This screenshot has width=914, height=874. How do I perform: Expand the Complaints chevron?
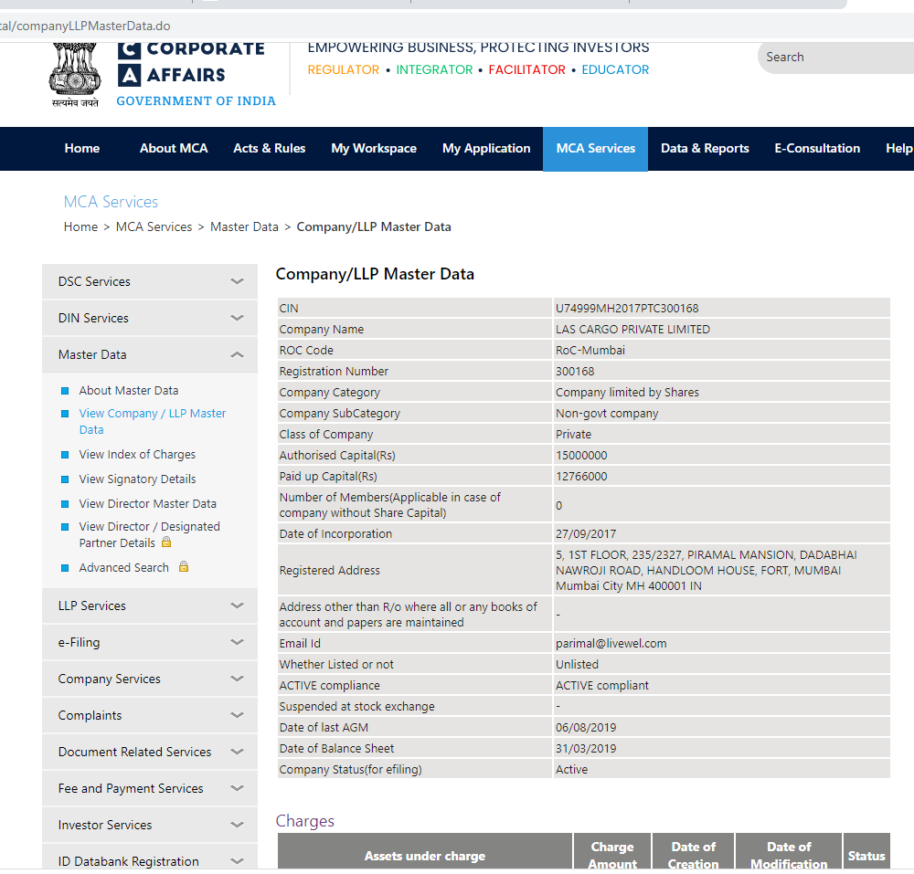point(237,715)
